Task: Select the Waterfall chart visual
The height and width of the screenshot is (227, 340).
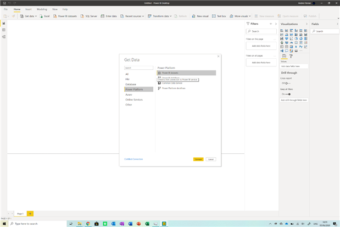Action: (282, 38)
